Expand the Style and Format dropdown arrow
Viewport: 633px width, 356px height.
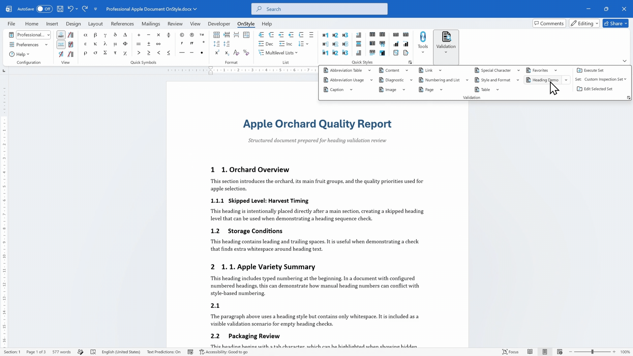click(x=518, y=80)
